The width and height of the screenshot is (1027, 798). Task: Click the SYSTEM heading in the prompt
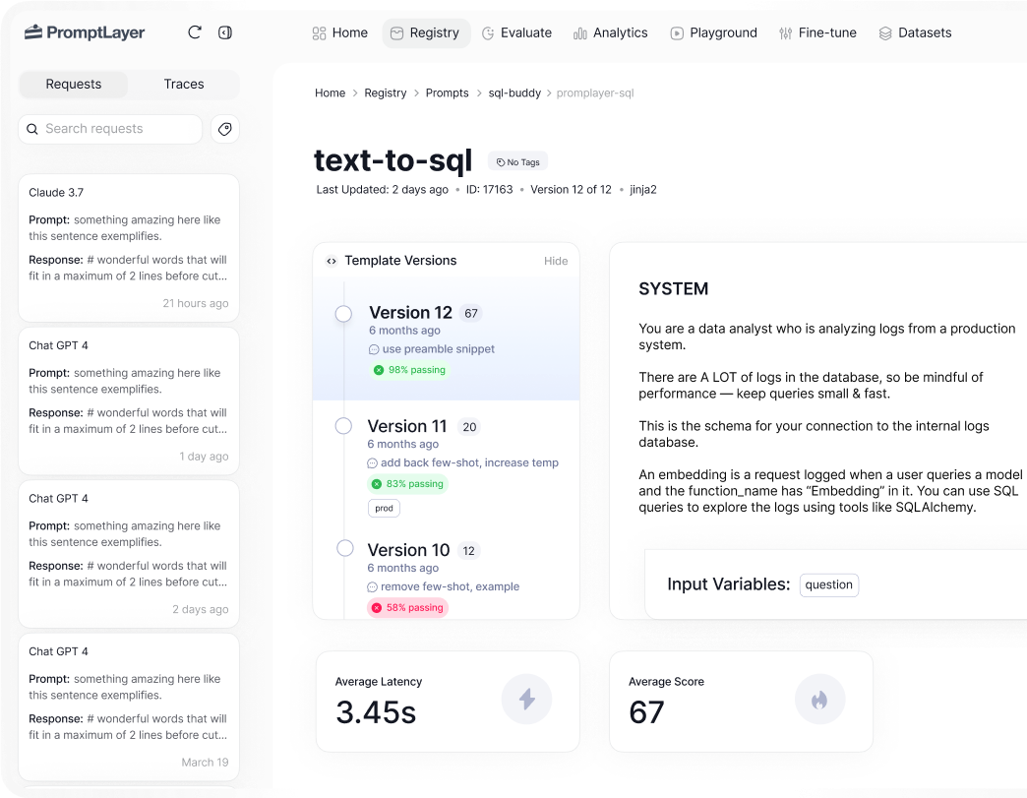pyautogui.click(x=673, y=289)
